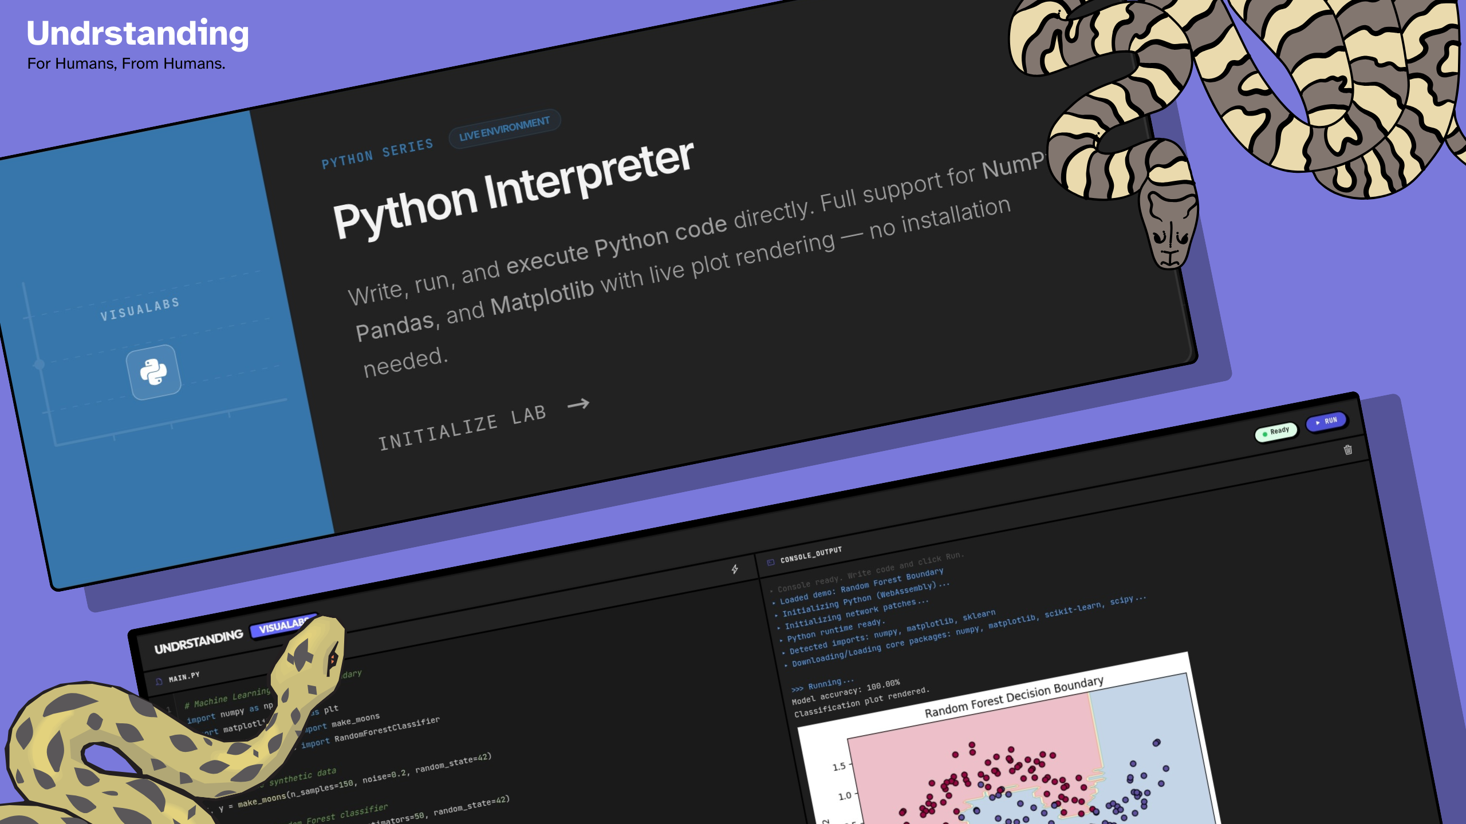The image size is (1466, 824).
Task: Click the arrow icon after INITIALIZE LAB
Action: click(578, 405)
